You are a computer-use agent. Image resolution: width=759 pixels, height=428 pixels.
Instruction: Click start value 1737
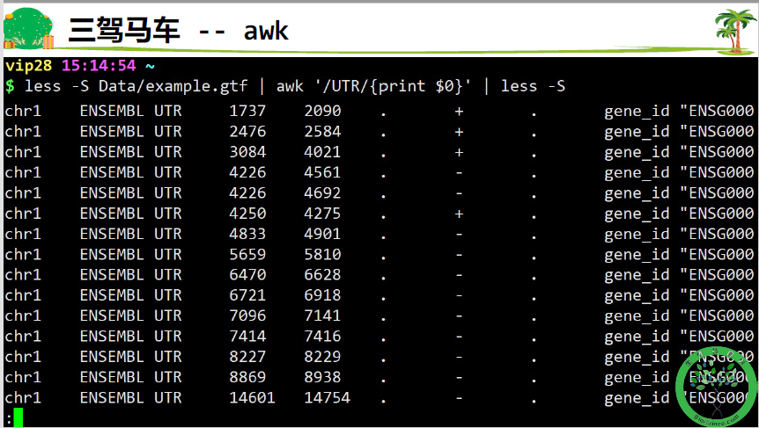247,111
